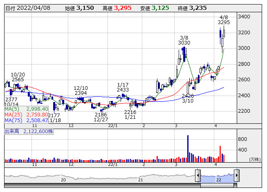267x192 pixels.
Task: Click the 高値 3,295 value in header
Action: (123, 8)
